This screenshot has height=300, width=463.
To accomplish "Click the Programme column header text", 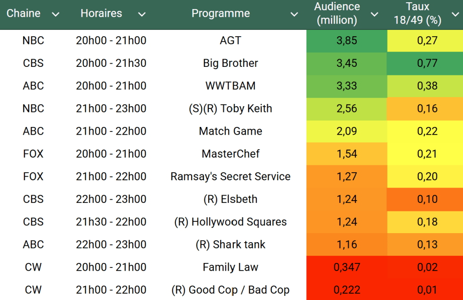I will point(221,14).
